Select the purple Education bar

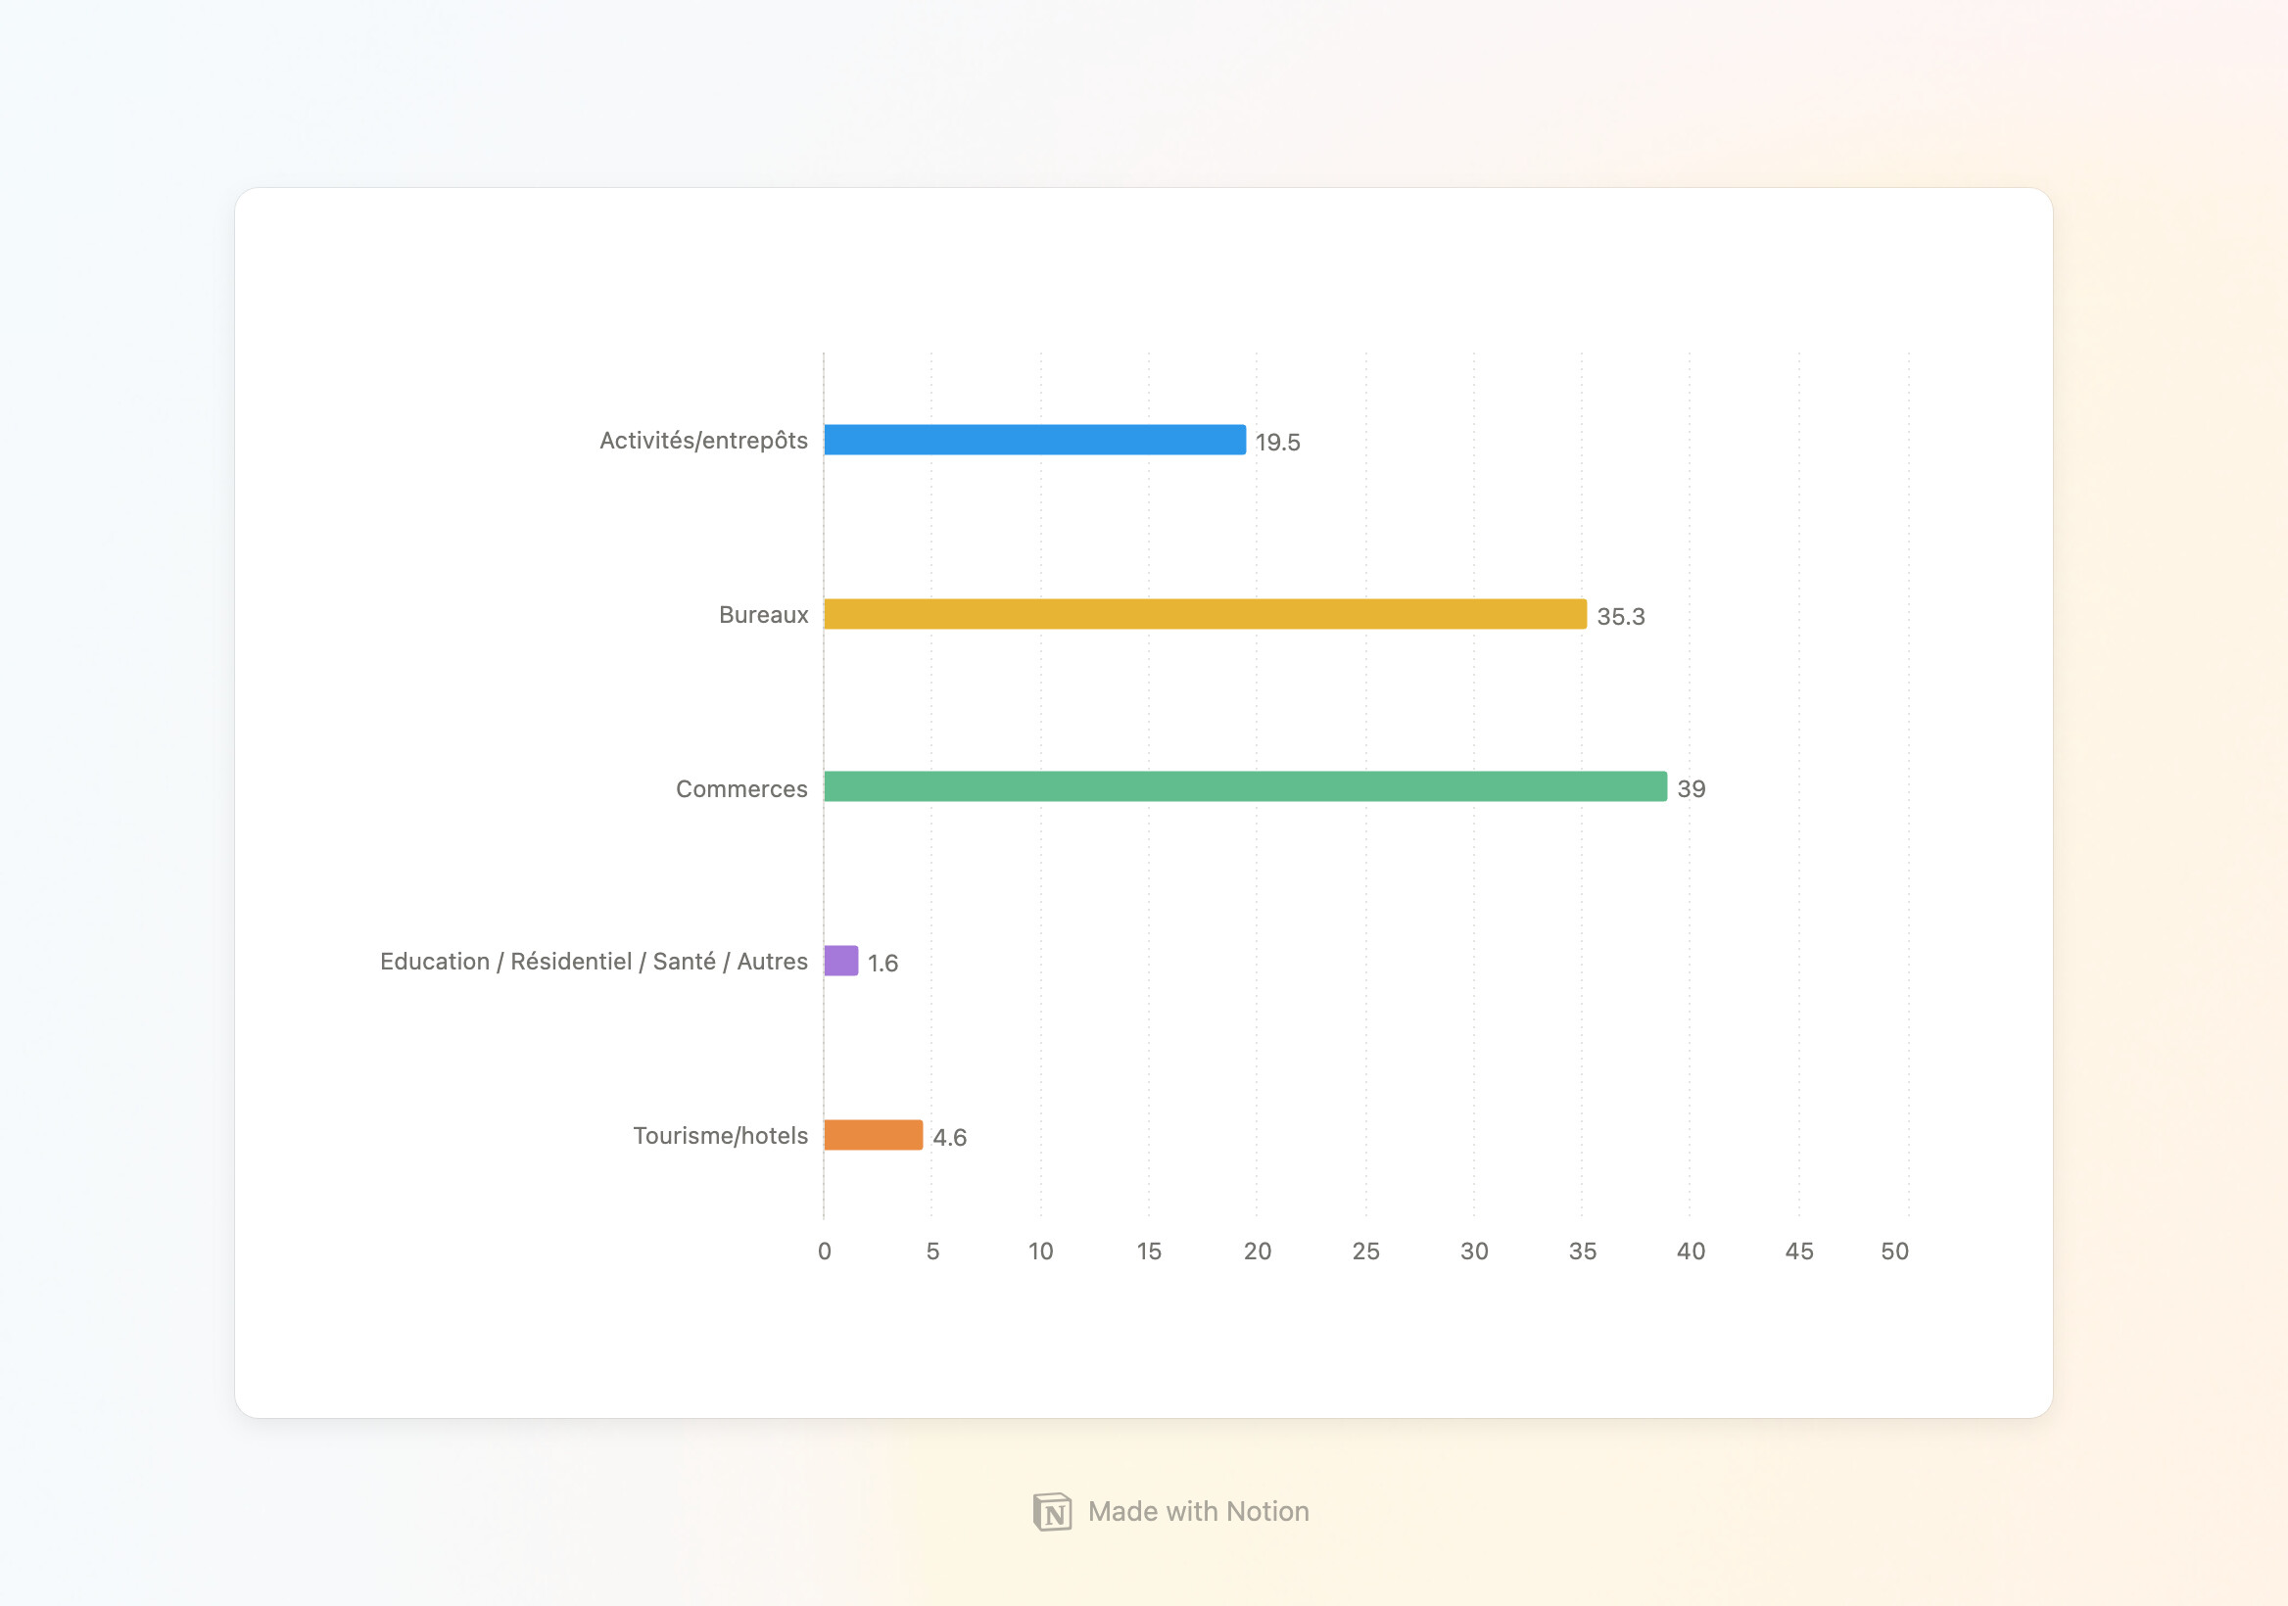click(x=841, y=961)
